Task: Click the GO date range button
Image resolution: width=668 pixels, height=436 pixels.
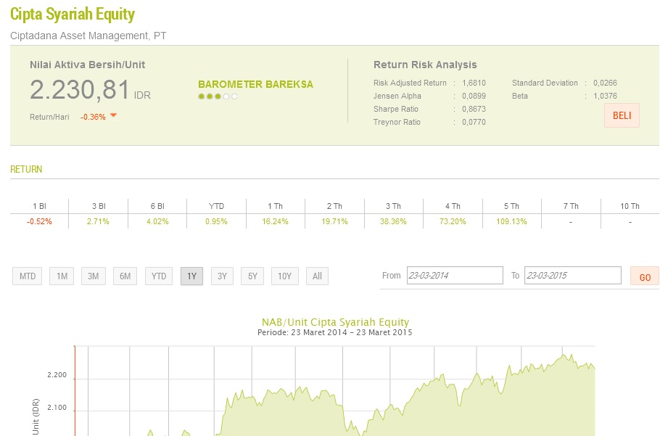Action: coord(645,276)
